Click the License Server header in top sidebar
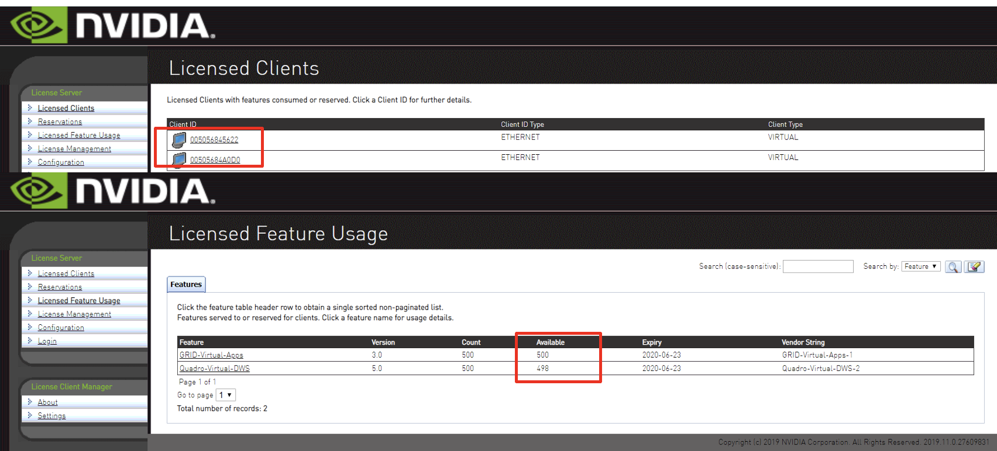The image size is (997, 451). (x=56, y=93)
